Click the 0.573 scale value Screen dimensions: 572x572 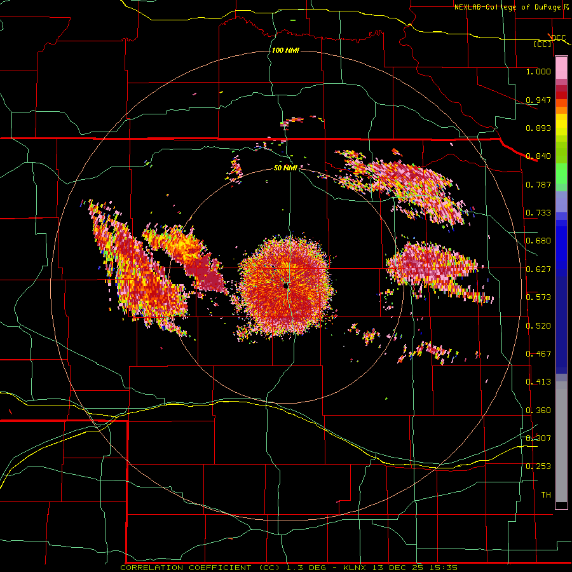tap(538, 297)
